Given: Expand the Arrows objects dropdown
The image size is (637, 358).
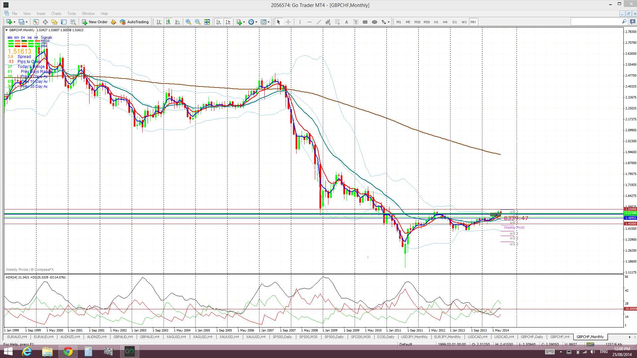Looking at the screenshot, I should pos(389,22).
